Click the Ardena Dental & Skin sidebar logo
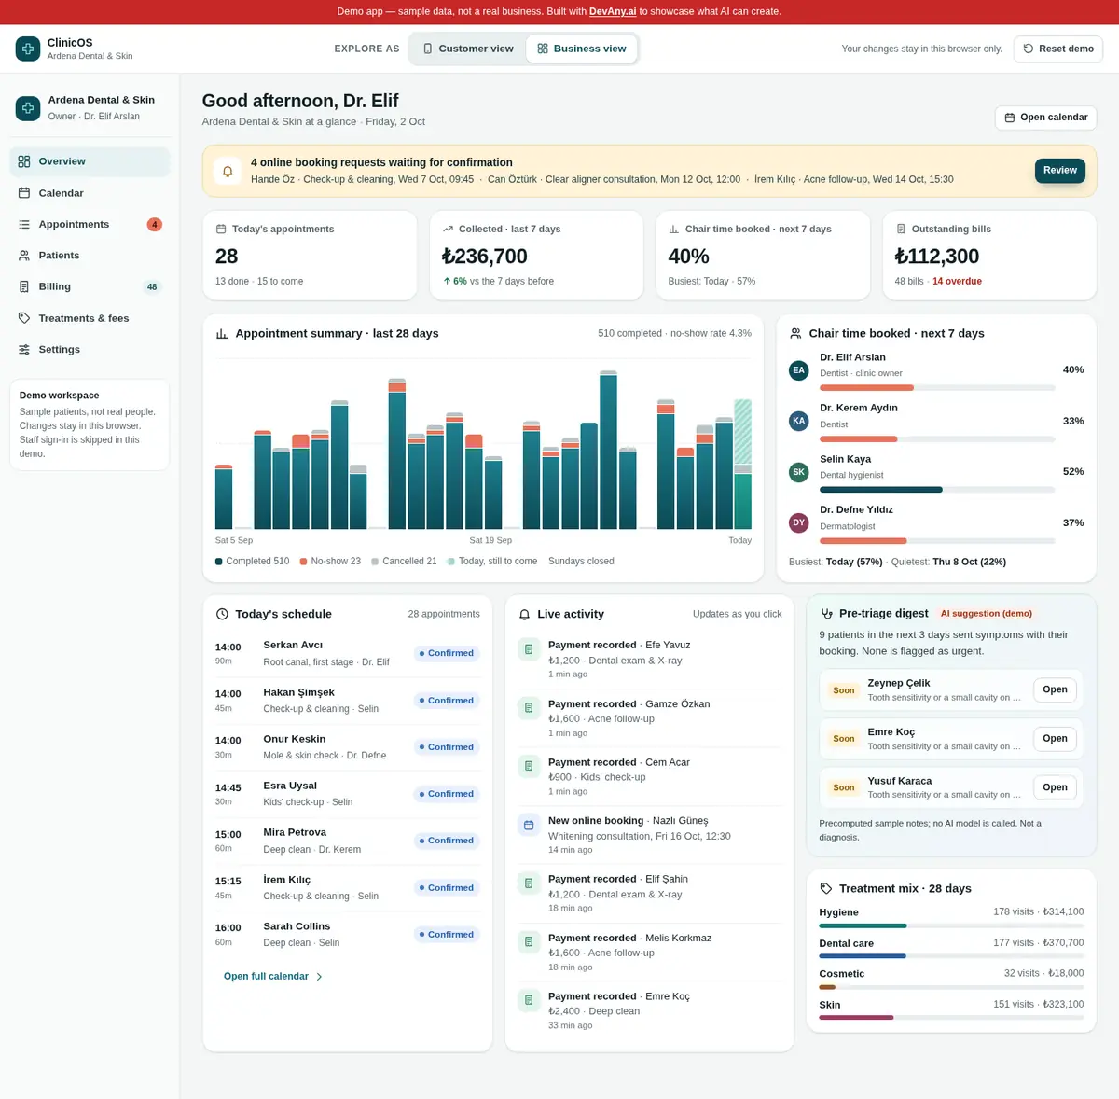Viewport: 1119px width, 1099px height. (x=28, y=108)
